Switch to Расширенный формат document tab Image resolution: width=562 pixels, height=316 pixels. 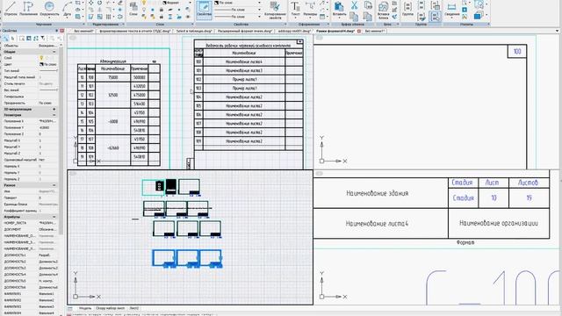pos(245,32)
